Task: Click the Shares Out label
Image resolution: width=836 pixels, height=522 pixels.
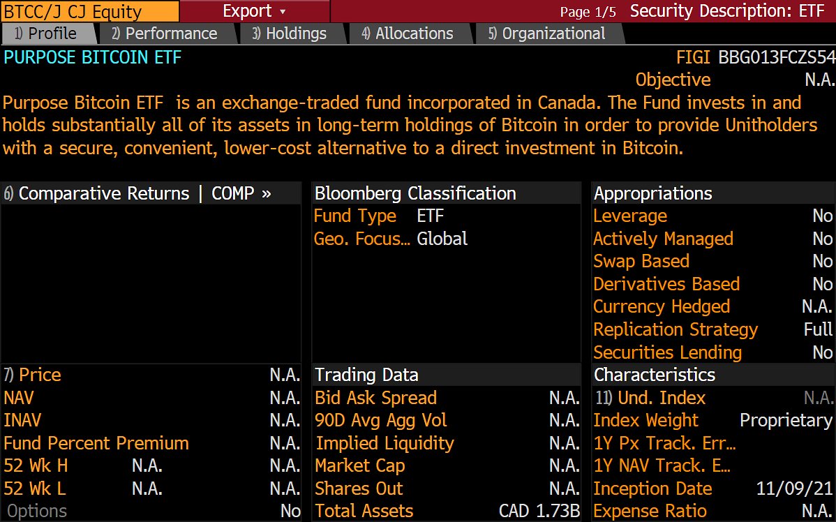Action: tap(359, 489)
